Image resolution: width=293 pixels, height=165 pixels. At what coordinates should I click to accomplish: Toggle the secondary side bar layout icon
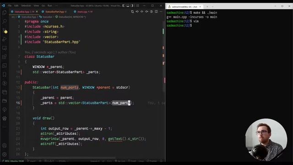132,5
